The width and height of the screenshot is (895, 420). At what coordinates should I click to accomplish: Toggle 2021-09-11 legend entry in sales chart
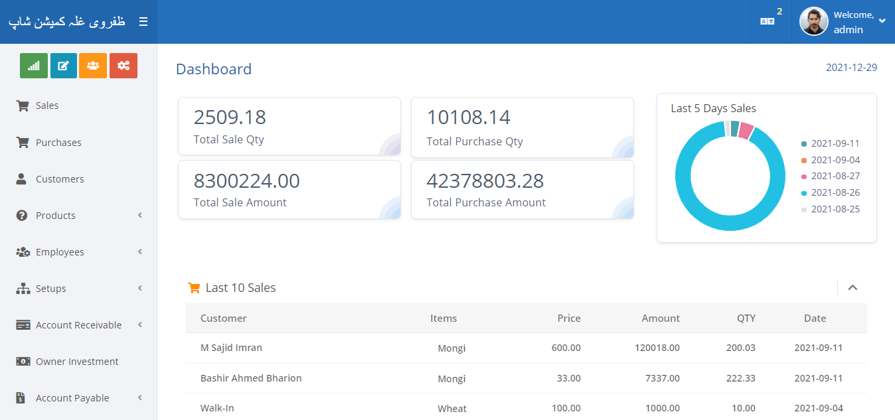click(x=835, y=143)
